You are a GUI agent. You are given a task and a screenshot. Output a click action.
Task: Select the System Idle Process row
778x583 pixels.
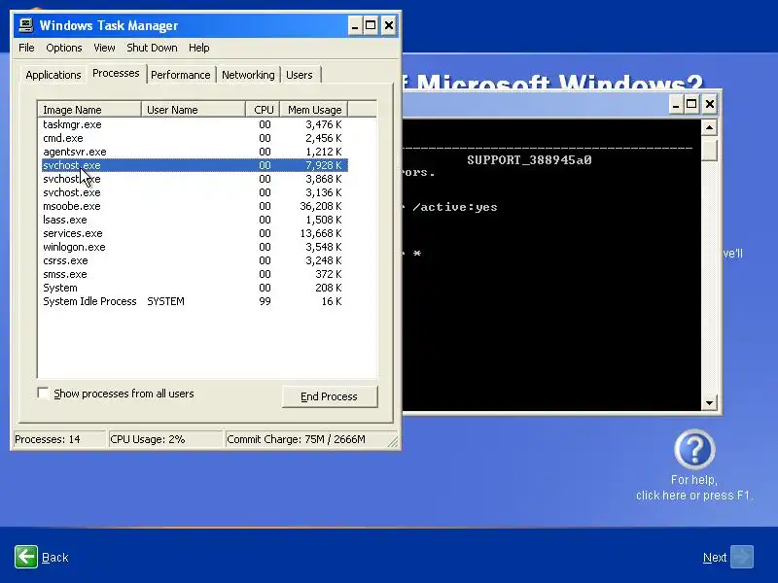click(194, 301)
